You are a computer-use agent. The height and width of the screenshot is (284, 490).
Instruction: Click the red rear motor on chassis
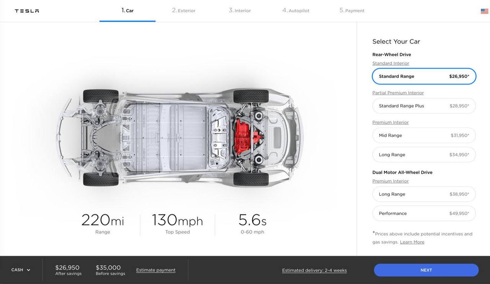tap(243, 136)
